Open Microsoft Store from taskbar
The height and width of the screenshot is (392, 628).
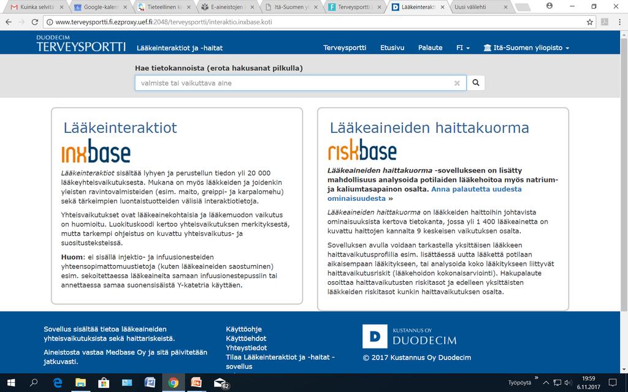104,383
